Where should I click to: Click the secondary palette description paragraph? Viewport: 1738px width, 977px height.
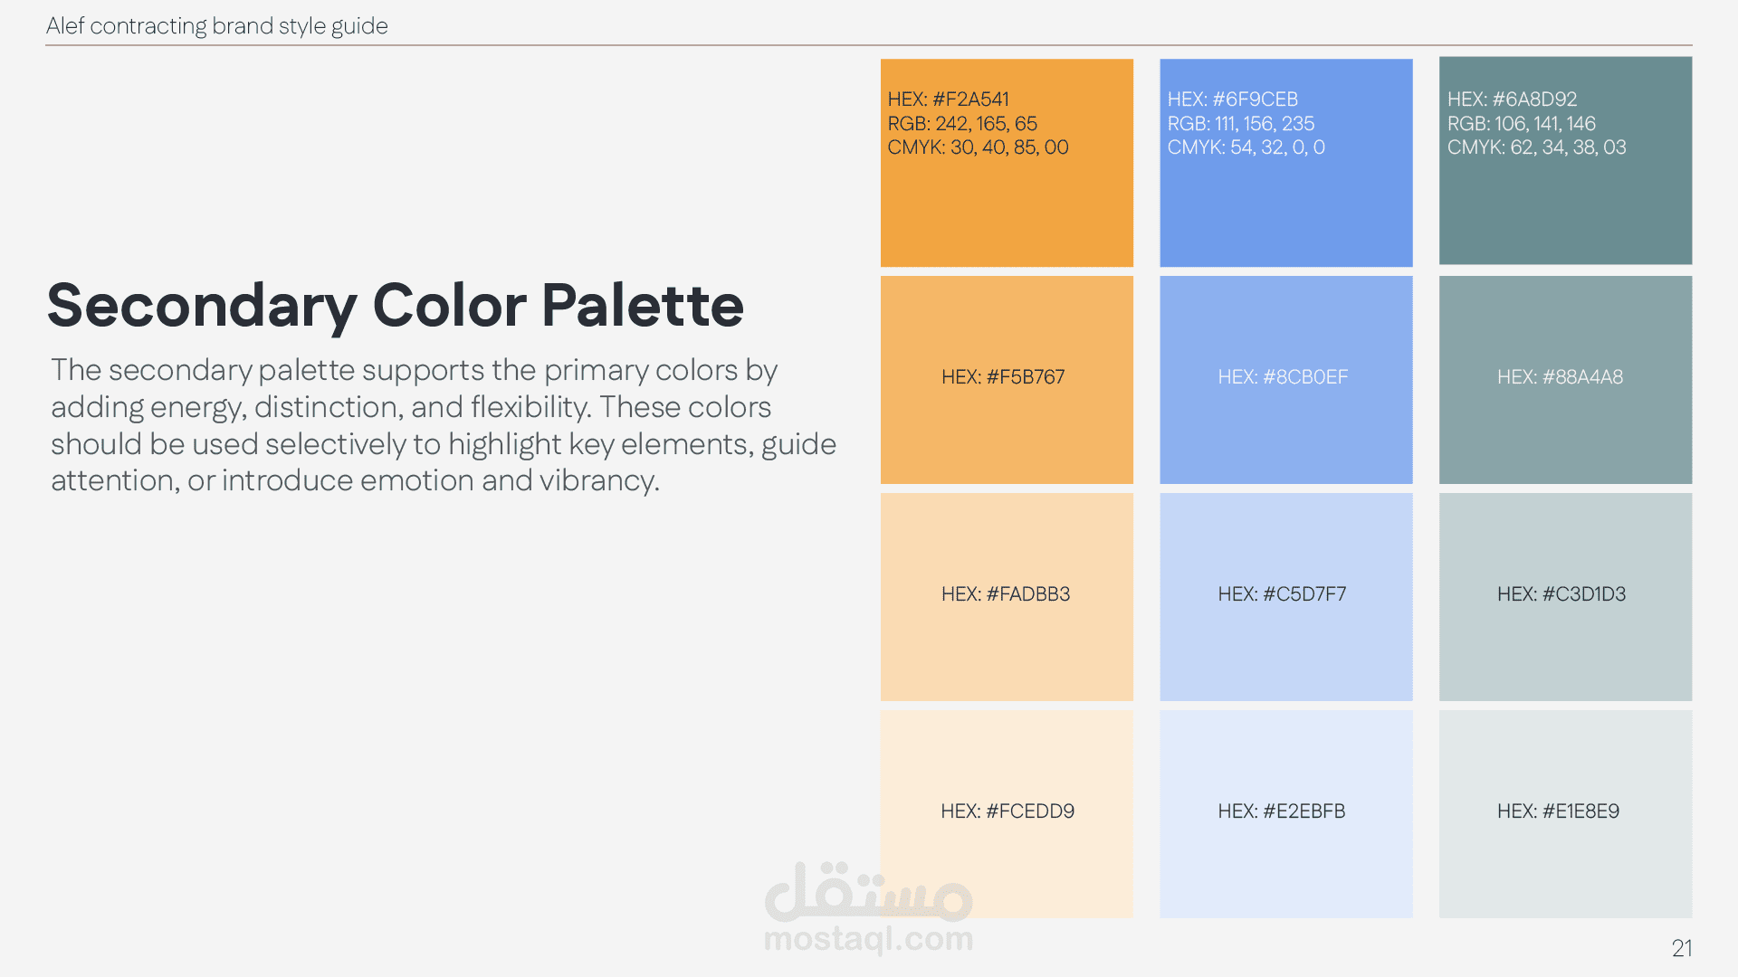click(x=444, y=425)
